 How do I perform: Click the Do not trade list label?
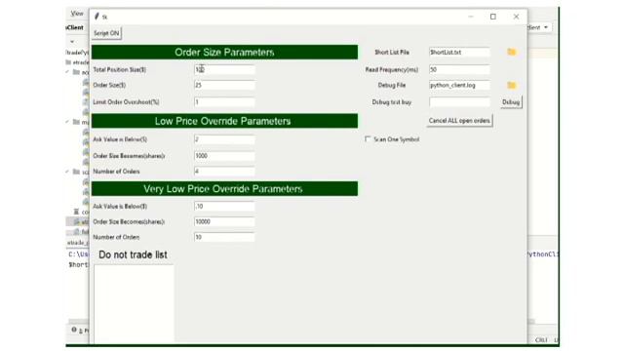tap(133, 254)
